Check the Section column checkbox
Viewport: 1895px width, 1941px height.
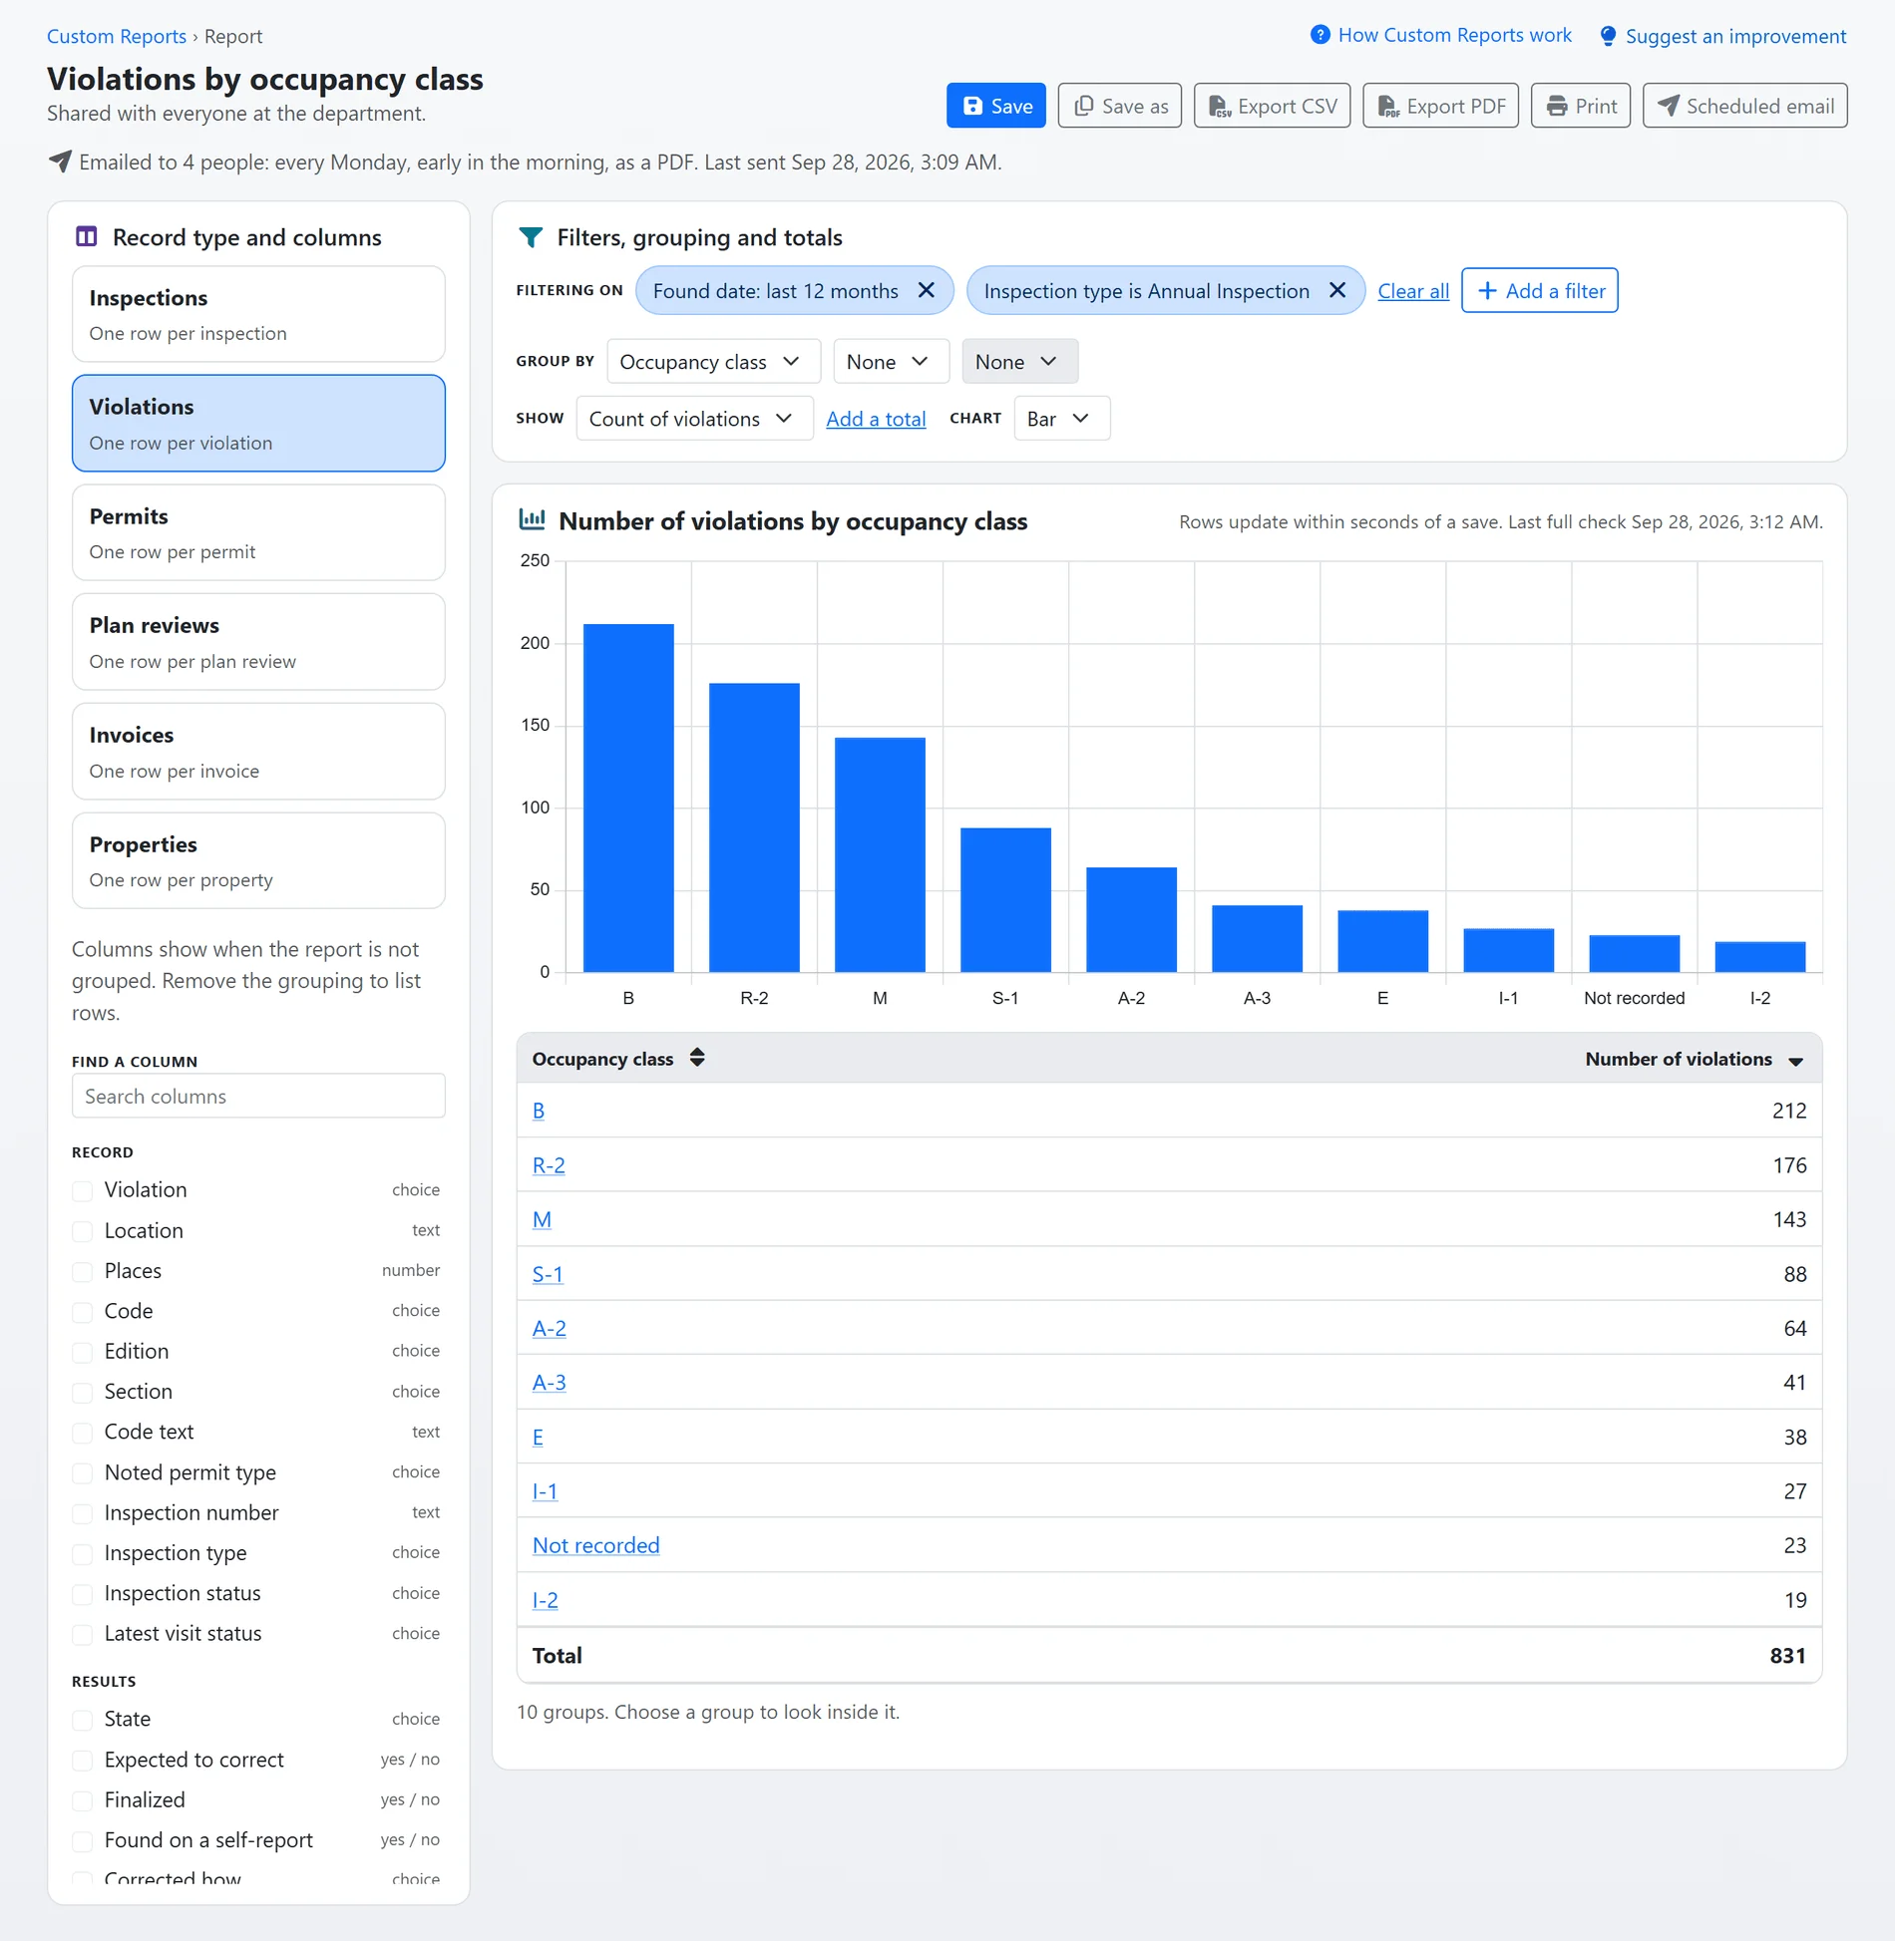coord(83,1392)
